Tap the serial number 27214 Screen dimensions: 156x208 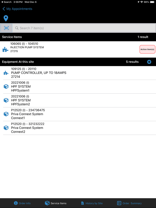coord(15,77)
